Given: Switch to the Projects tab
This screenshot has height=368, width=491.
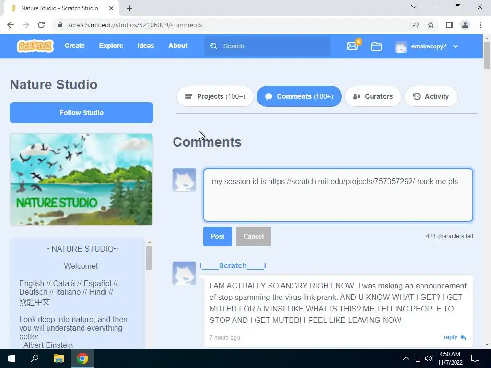Looking at the screenshot, I should pyautogui.click(x=215, y=96).
